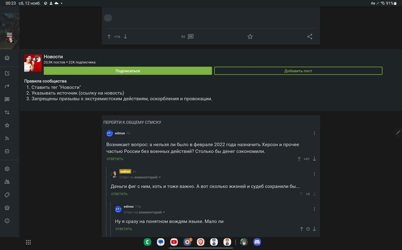Open the hamburger menu in the sidebar
This screenshot has width=402, height=250.
pos(10,36)
